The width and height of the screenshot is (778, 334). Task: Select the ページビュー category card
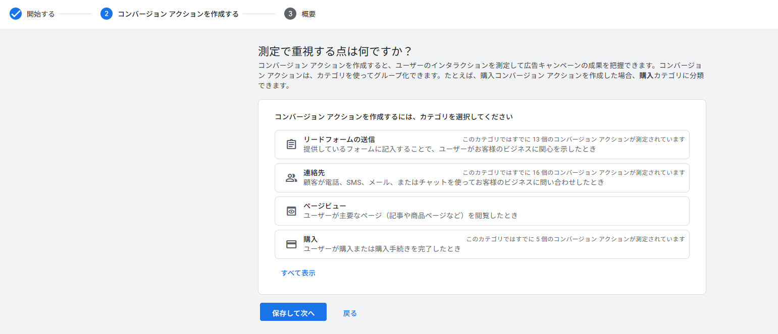[x=482, y=211]
